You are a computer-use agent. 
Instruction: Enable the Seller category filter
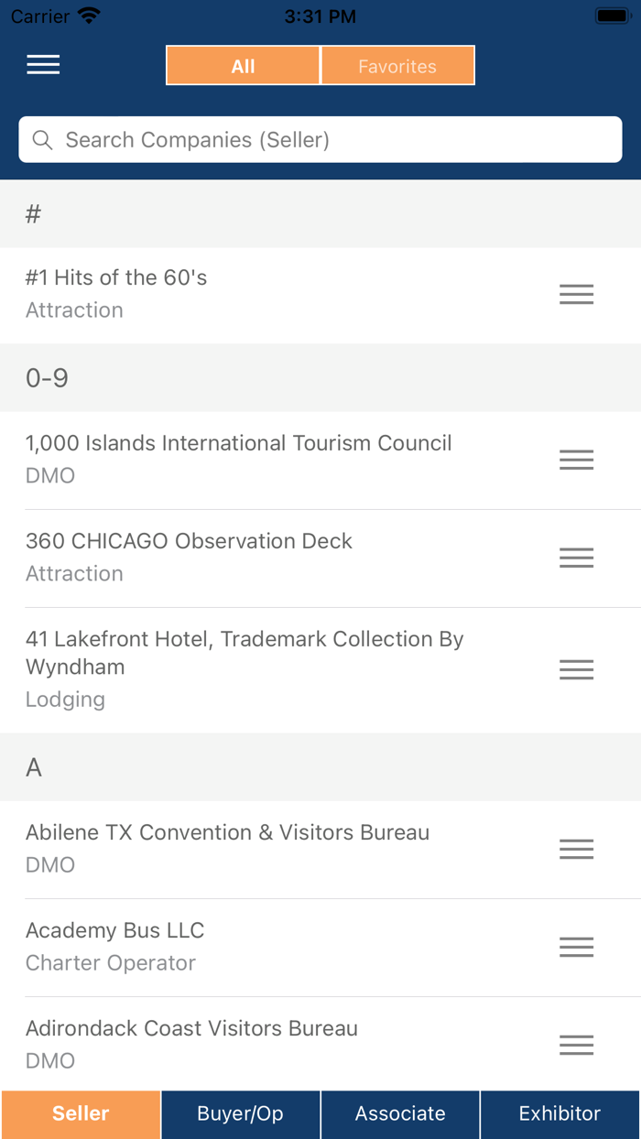pos(81,1113)
